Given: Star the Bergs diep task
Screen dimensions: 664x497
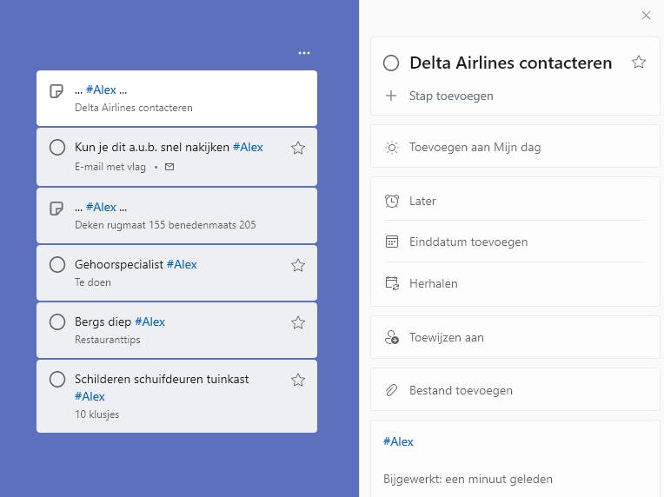Looking at the screenshot, I should pyautogui.click(x=298, y=322).
